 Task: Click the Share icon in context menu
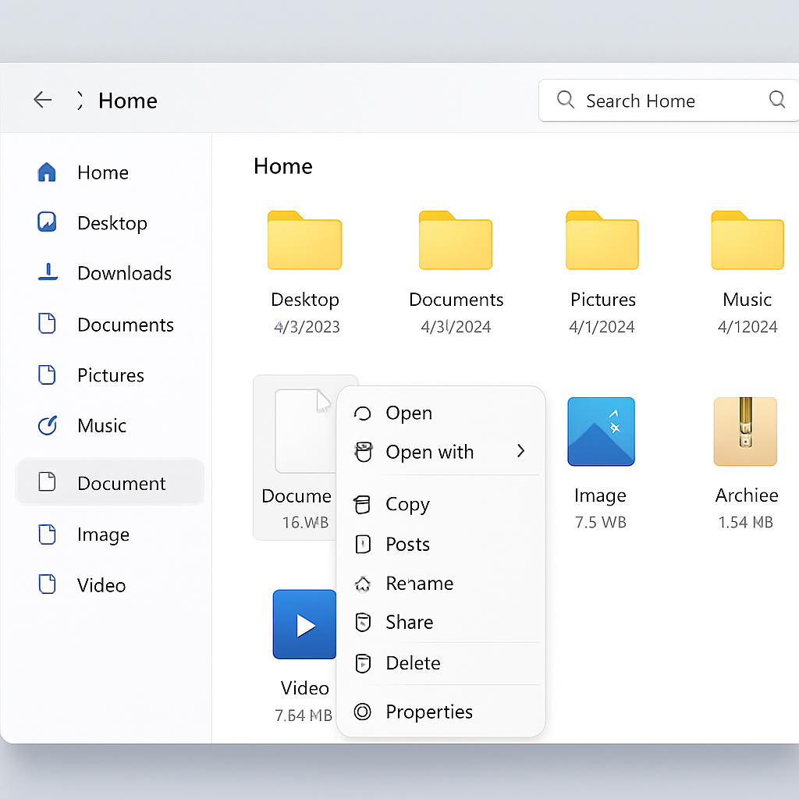363,622
